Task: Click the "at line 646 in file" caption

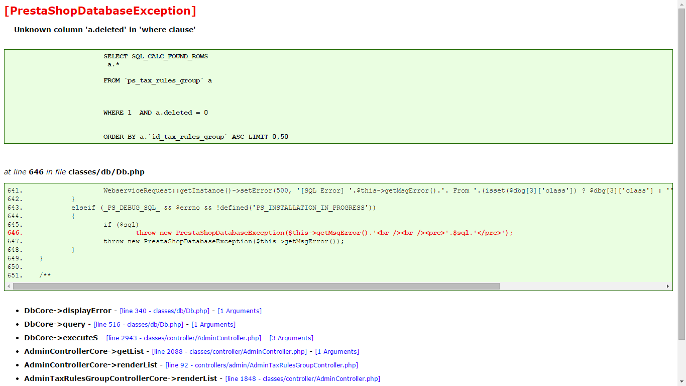Action: click(x=74, y=172)
